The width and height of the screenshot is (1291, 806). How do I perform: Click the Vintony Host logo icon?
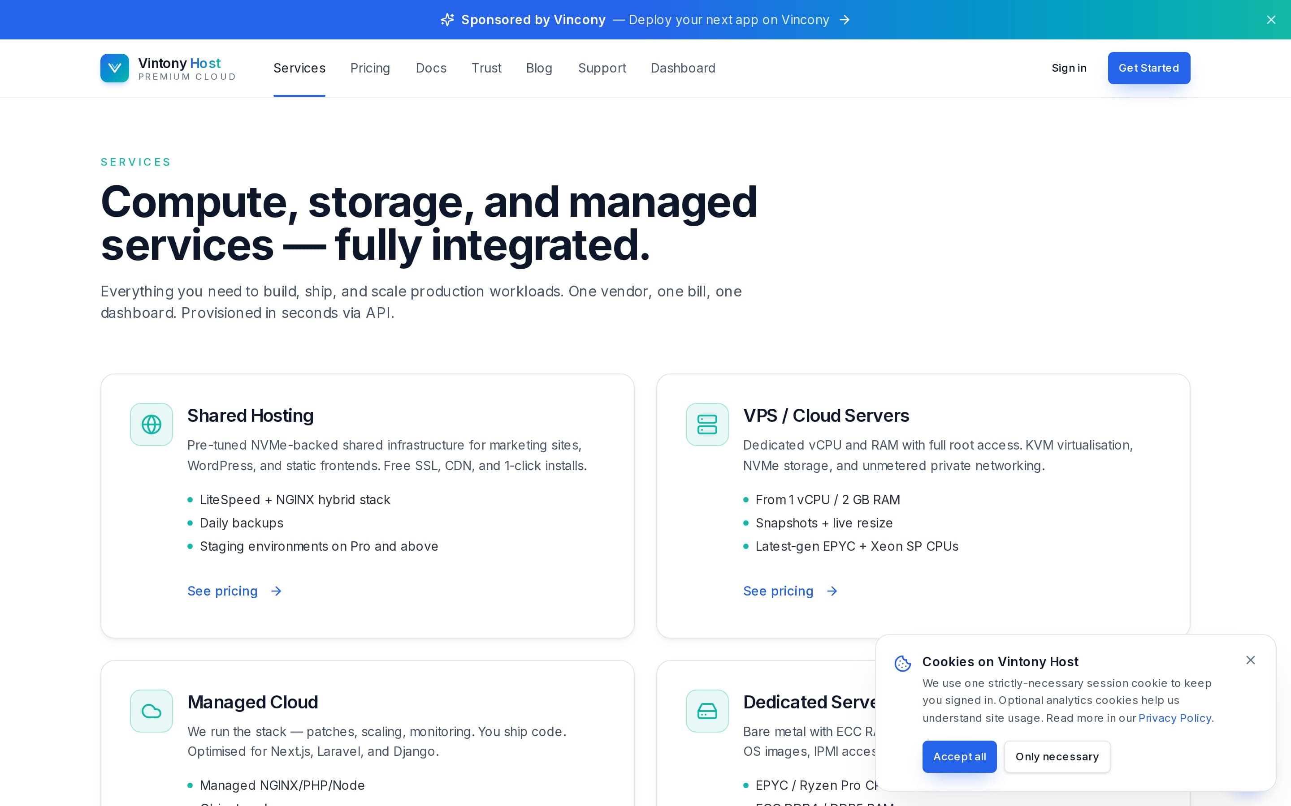[115, 68]
